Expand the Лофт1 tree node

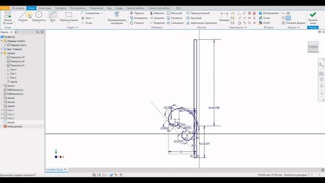click(x=2, y=110)
